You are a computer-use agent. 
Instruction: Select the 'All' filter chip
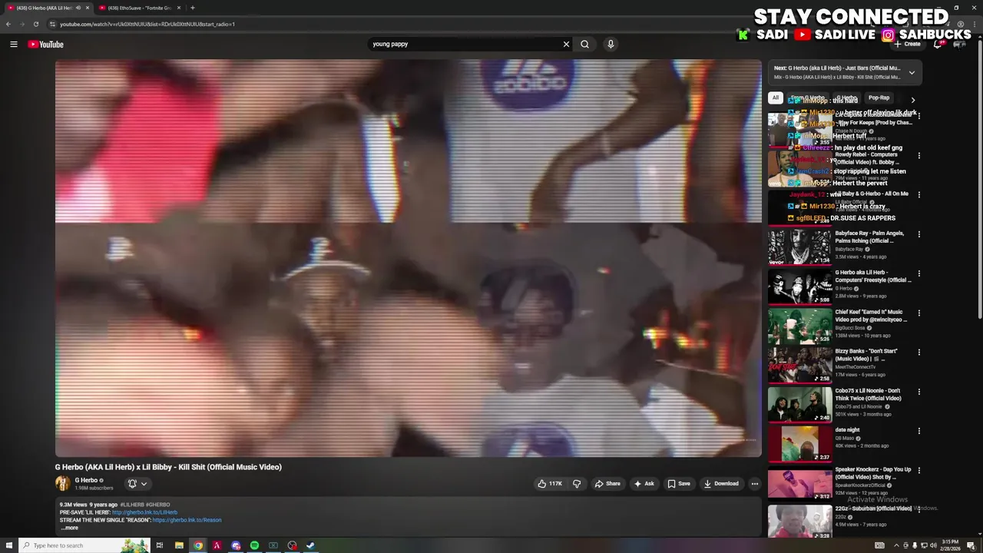point(776,98)
